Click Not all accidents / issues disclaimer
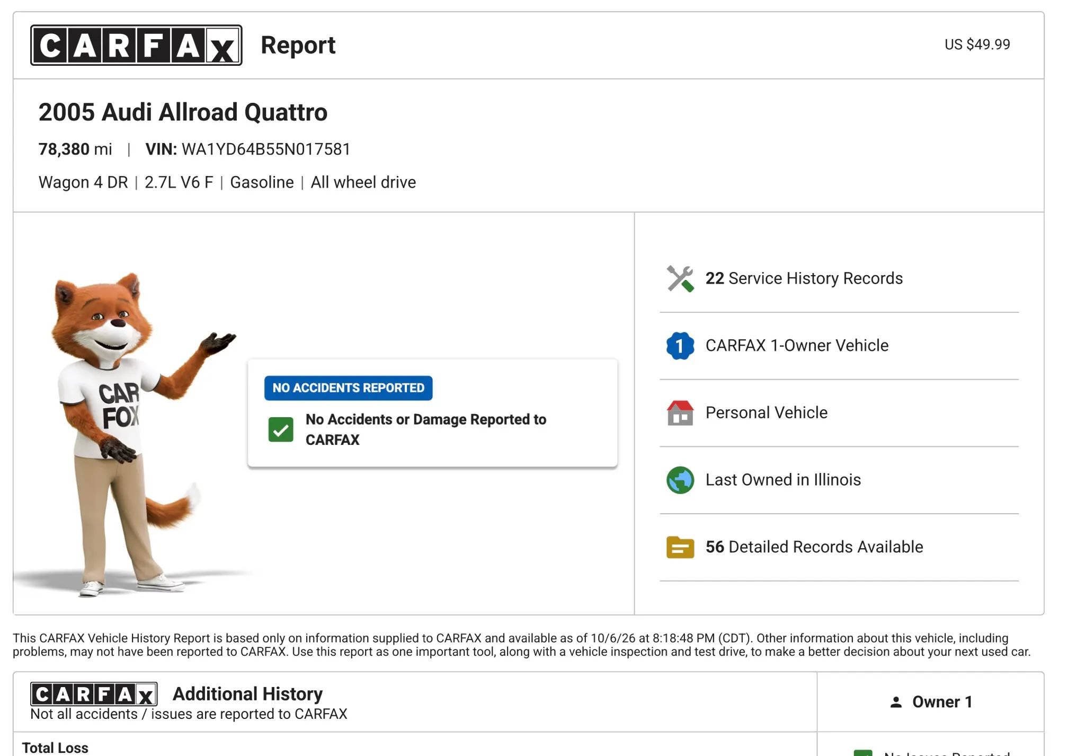The width and height of the screenshot is (1085, 756). coord(189,714)
